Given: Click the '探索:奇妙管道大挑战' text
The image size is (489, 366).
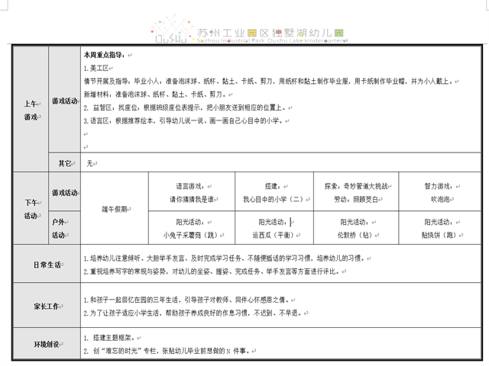Looking at the screenshot, I should [356, 186].
